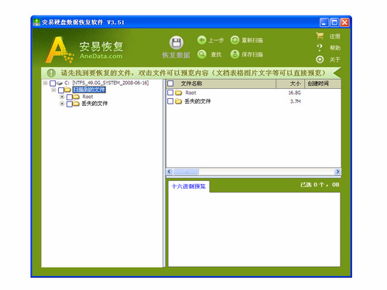Click left arrow of file list scrollbar
The image size is (387, 290).
point(170,172)
